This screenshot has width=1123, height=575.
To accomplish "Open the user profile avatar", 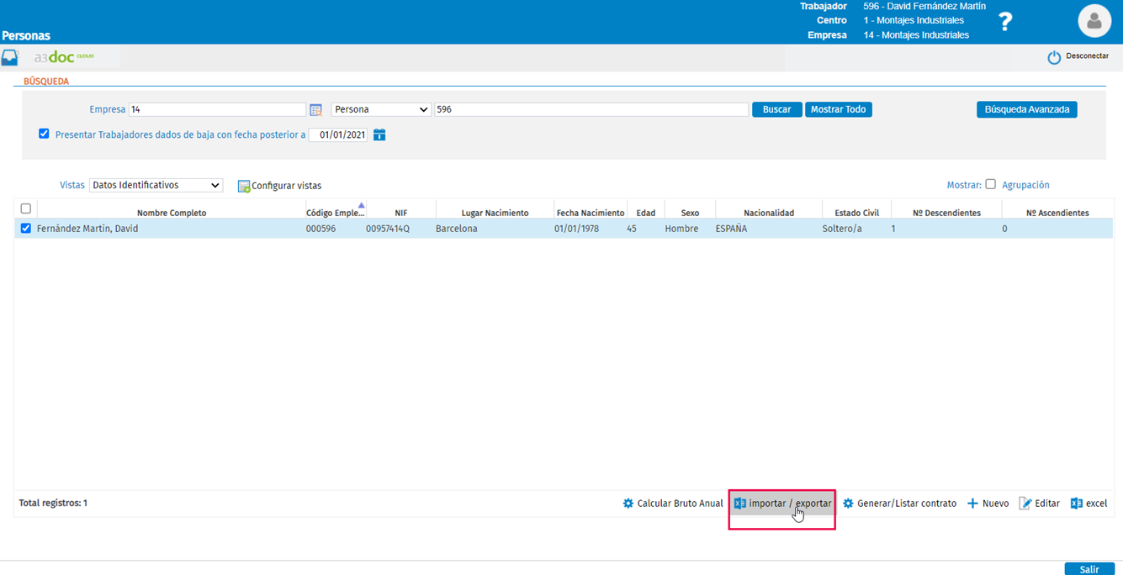I will 1094,22.
